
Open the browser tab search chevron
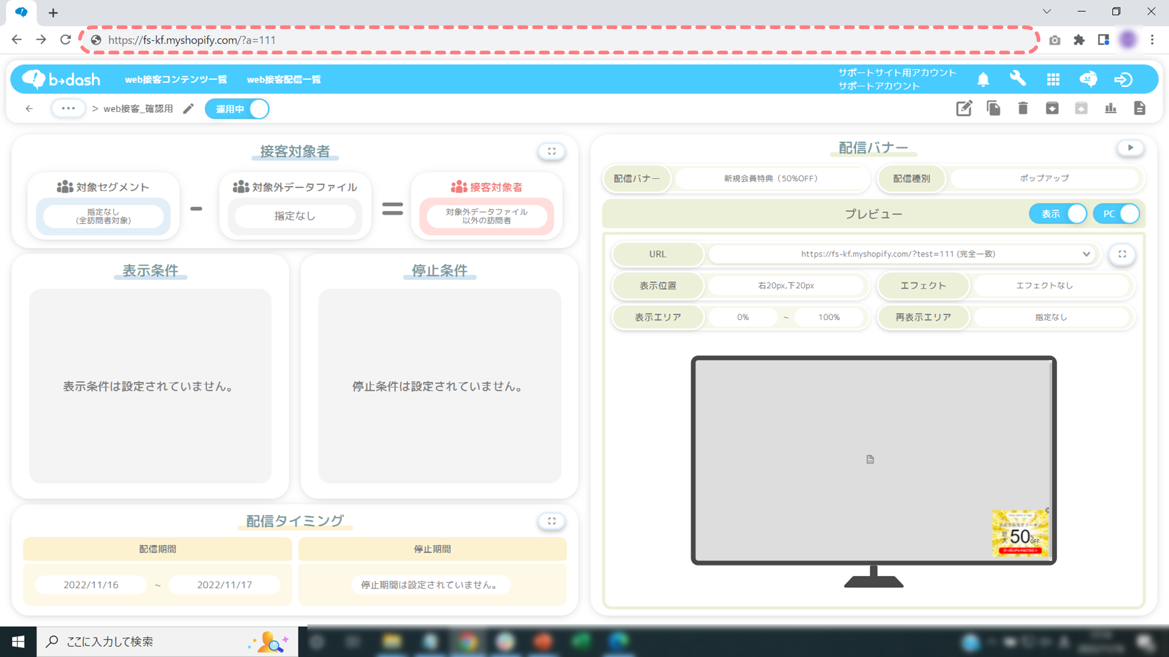click(1047, 11)
